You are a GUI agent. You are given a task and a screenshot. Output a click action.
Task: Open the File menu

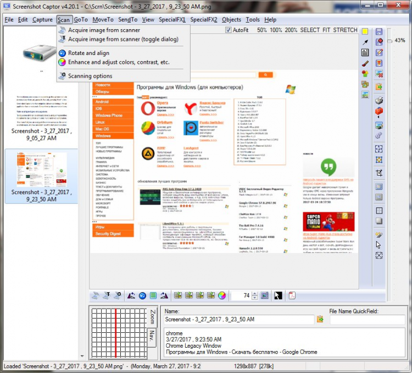[x=9, y=19]
